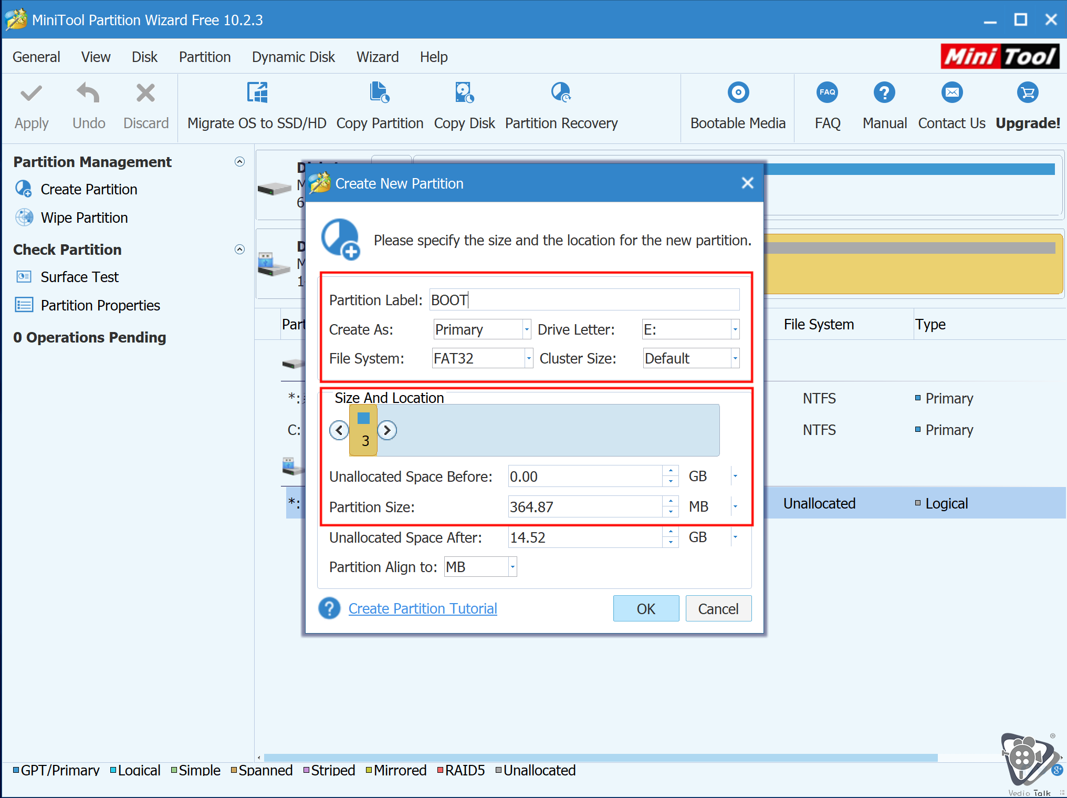The image size is (1067, 798).
Task: Click Create Partition in sidebar
Action: click(89, 189)
